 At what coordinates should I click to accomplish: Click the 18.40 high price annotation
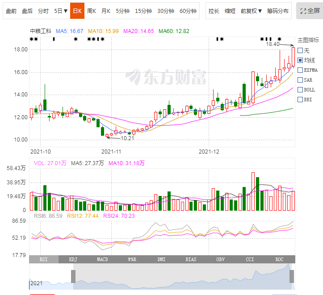coord(273,44)
